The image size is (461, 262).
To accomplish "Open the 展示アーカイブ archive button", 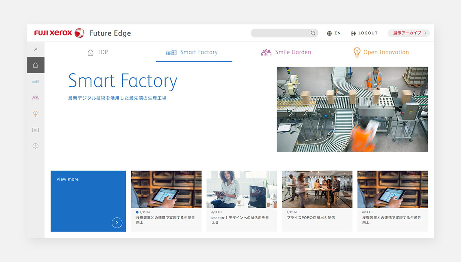I will click(x=409, y=33).
